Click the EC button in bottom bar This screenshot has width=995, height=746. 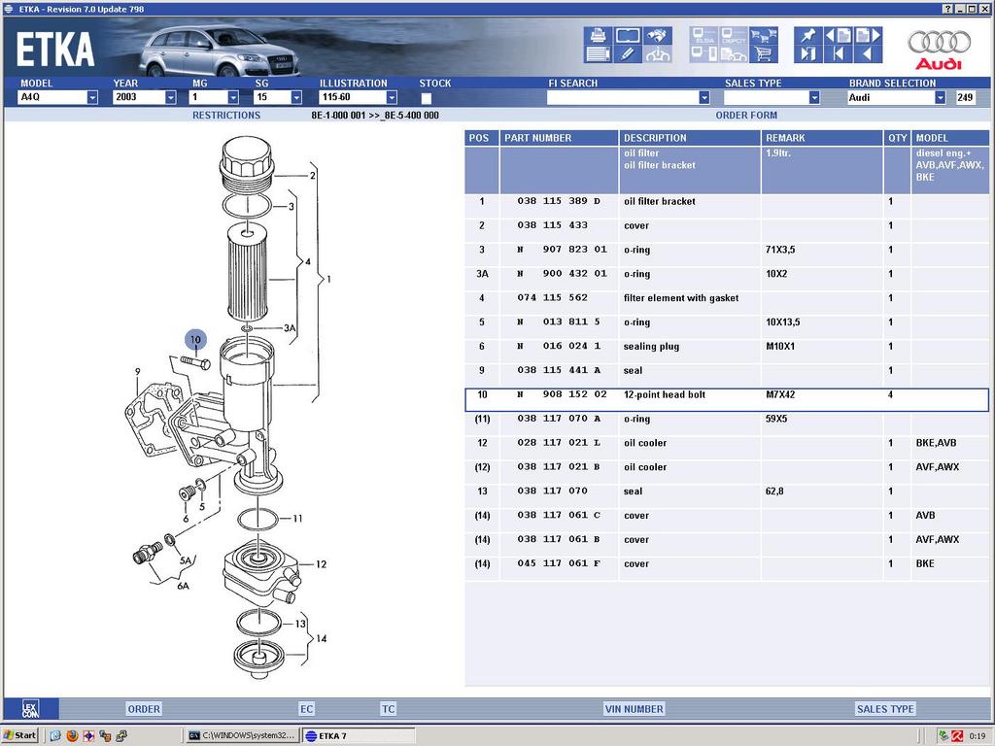coord(307,709)
